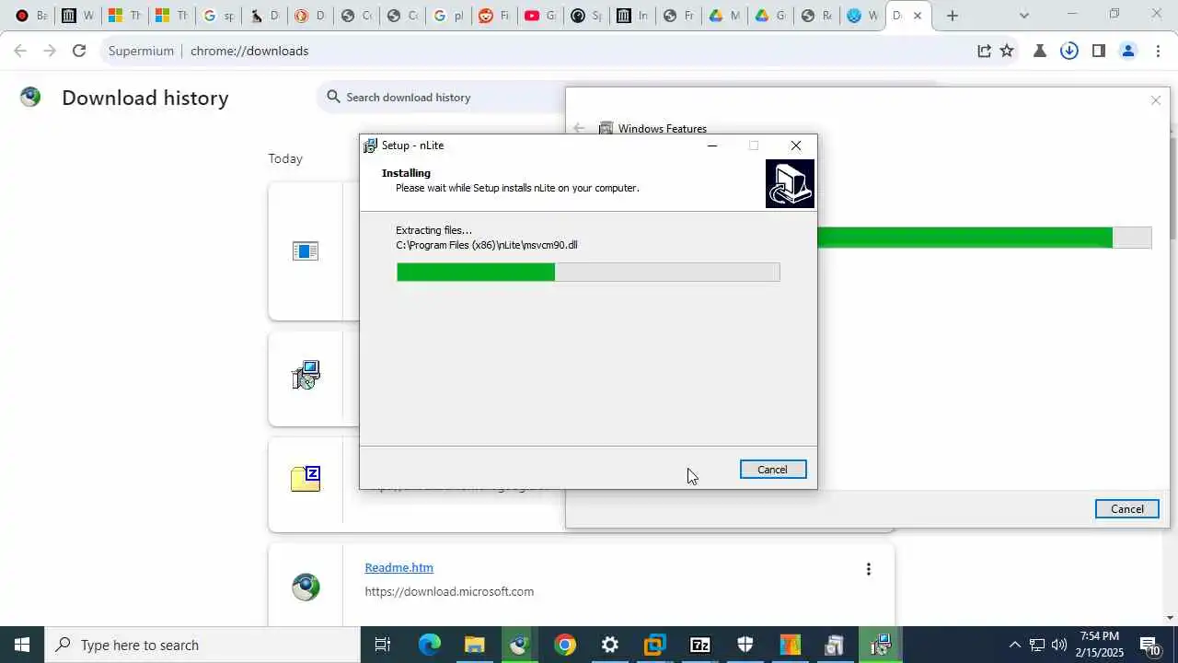Open Microsoft Edge from the taskbar
The image size is (1178, 663).
(430, 645)
